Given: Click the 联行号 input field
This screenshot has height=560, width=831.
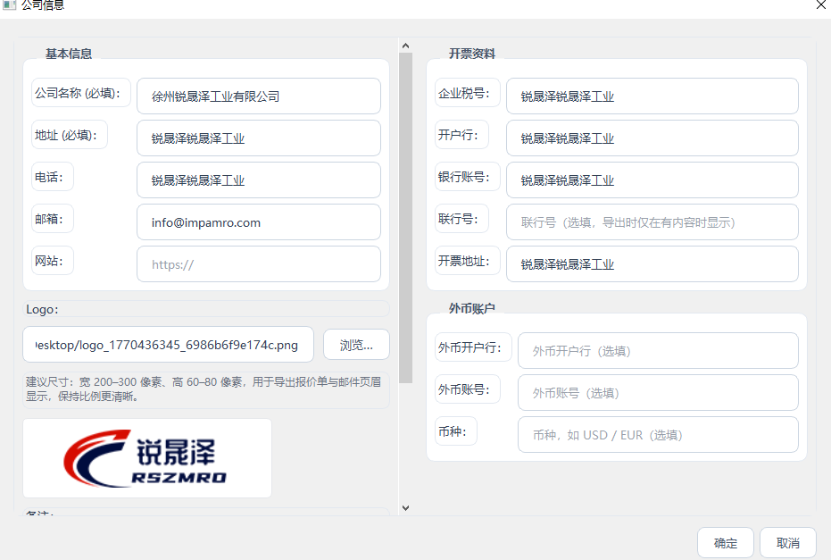Looking at the screenshot, I should [652, 221].
